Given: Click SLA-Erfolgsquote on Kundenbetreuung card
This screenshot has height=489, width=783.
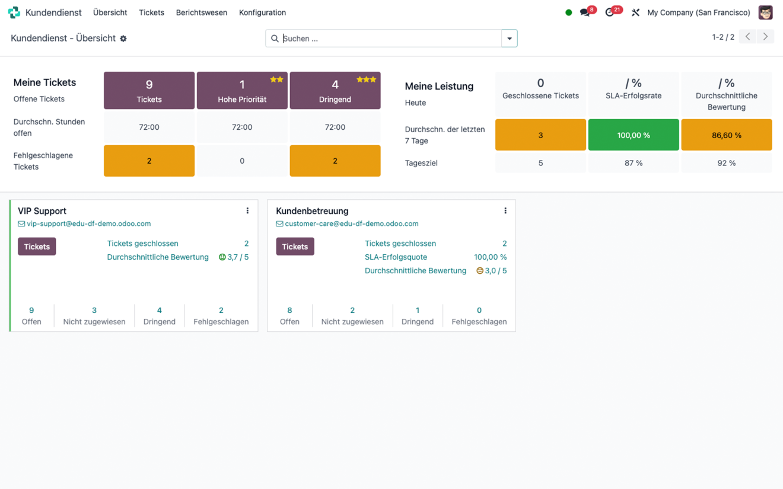Looking at the screenshot, I should pyautogui.click(x=396, y=257).
